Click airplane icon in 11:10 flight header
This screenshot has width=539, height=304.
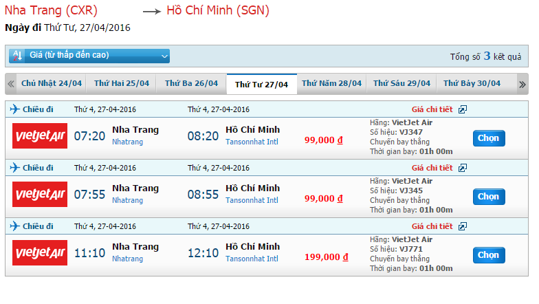15,226
